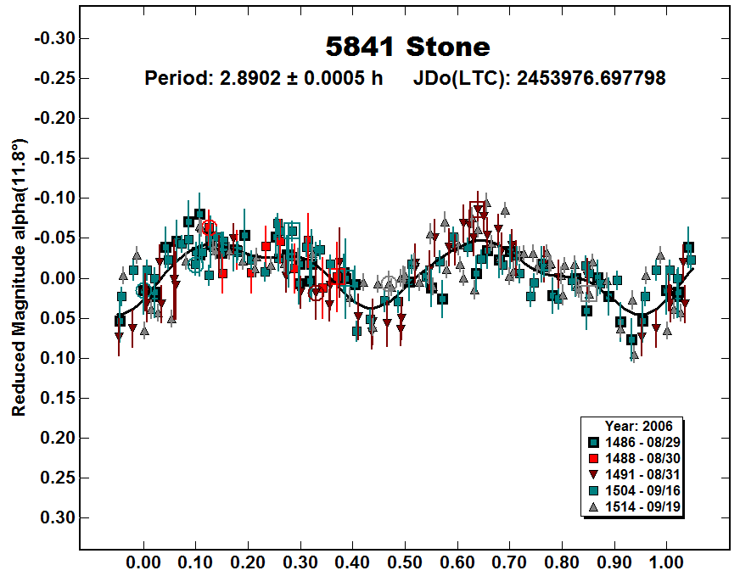Viewport: 740px width, 576px height.
Task: Click y-axis tick label "0.20"
Action: point(58,438)
